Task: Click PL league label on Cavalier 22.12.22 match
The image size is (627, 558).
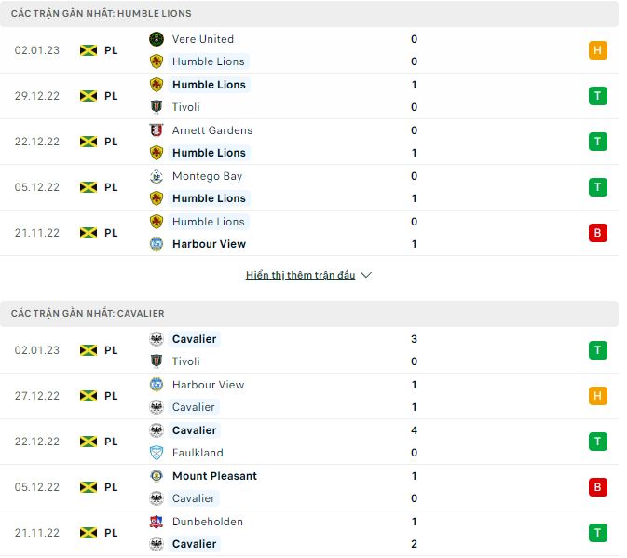Action: (x=111, y=442)
